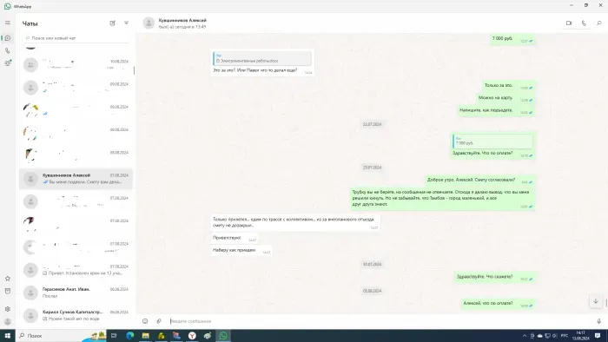
Task: Start a voice call in chat header
Action: [584, 23]
